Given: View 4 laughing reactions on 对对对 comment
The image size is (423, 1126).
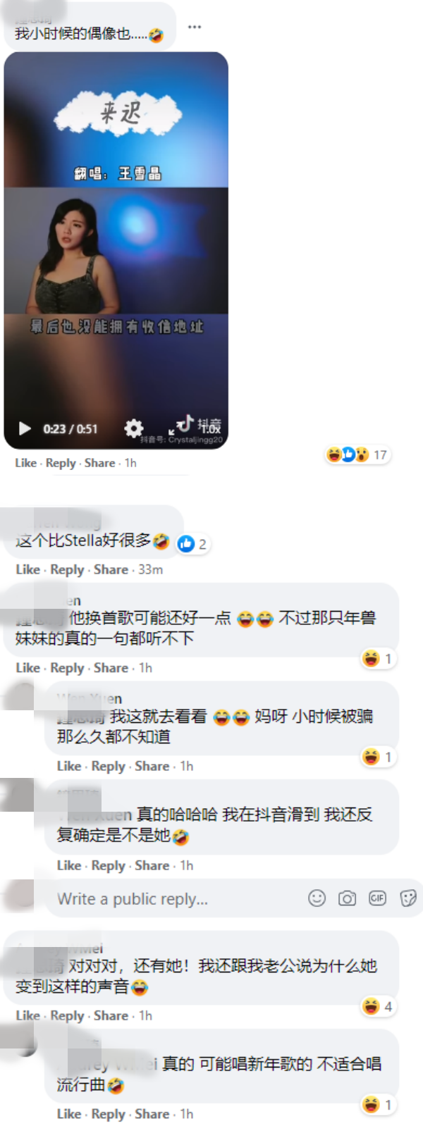Looking at the screenshot, I should coord(378,1006).
